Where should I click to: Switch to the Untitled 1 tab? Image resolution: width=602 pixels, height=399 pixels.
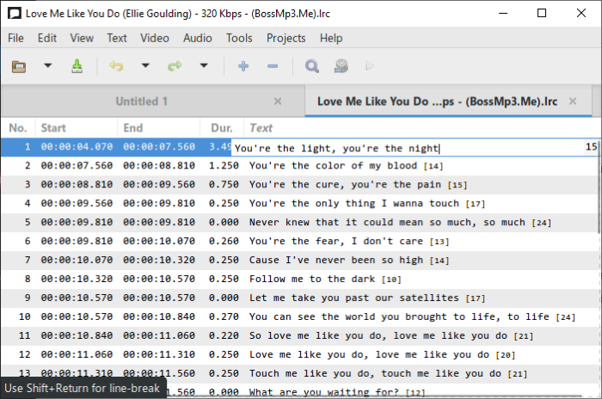pyautogui.click(x=141, y=101)
